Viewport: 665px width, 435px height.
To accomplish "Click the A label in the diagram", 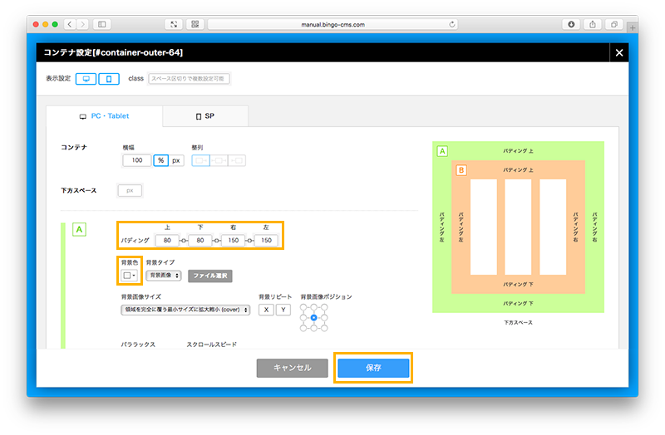I will pyautogui.click(x=442, y=151).
